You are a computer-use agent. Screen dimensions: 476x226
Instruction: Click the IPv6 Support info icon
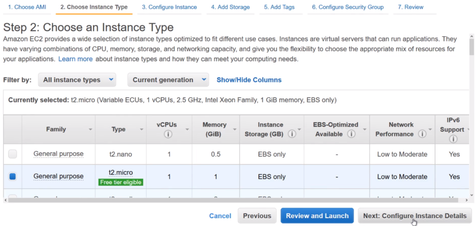(452, 139)
